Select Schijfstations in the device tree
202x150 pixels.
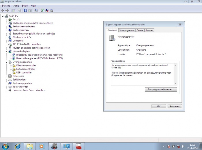pos(19,80)
